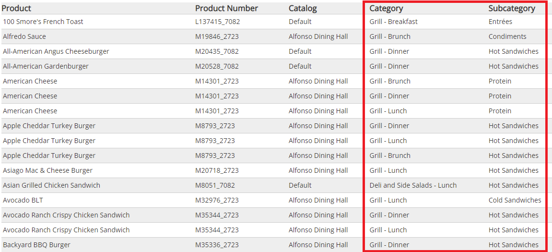Select the Alfredo Sauce product
This screenshot has height=252, width=552.
[x=24, y=36]
